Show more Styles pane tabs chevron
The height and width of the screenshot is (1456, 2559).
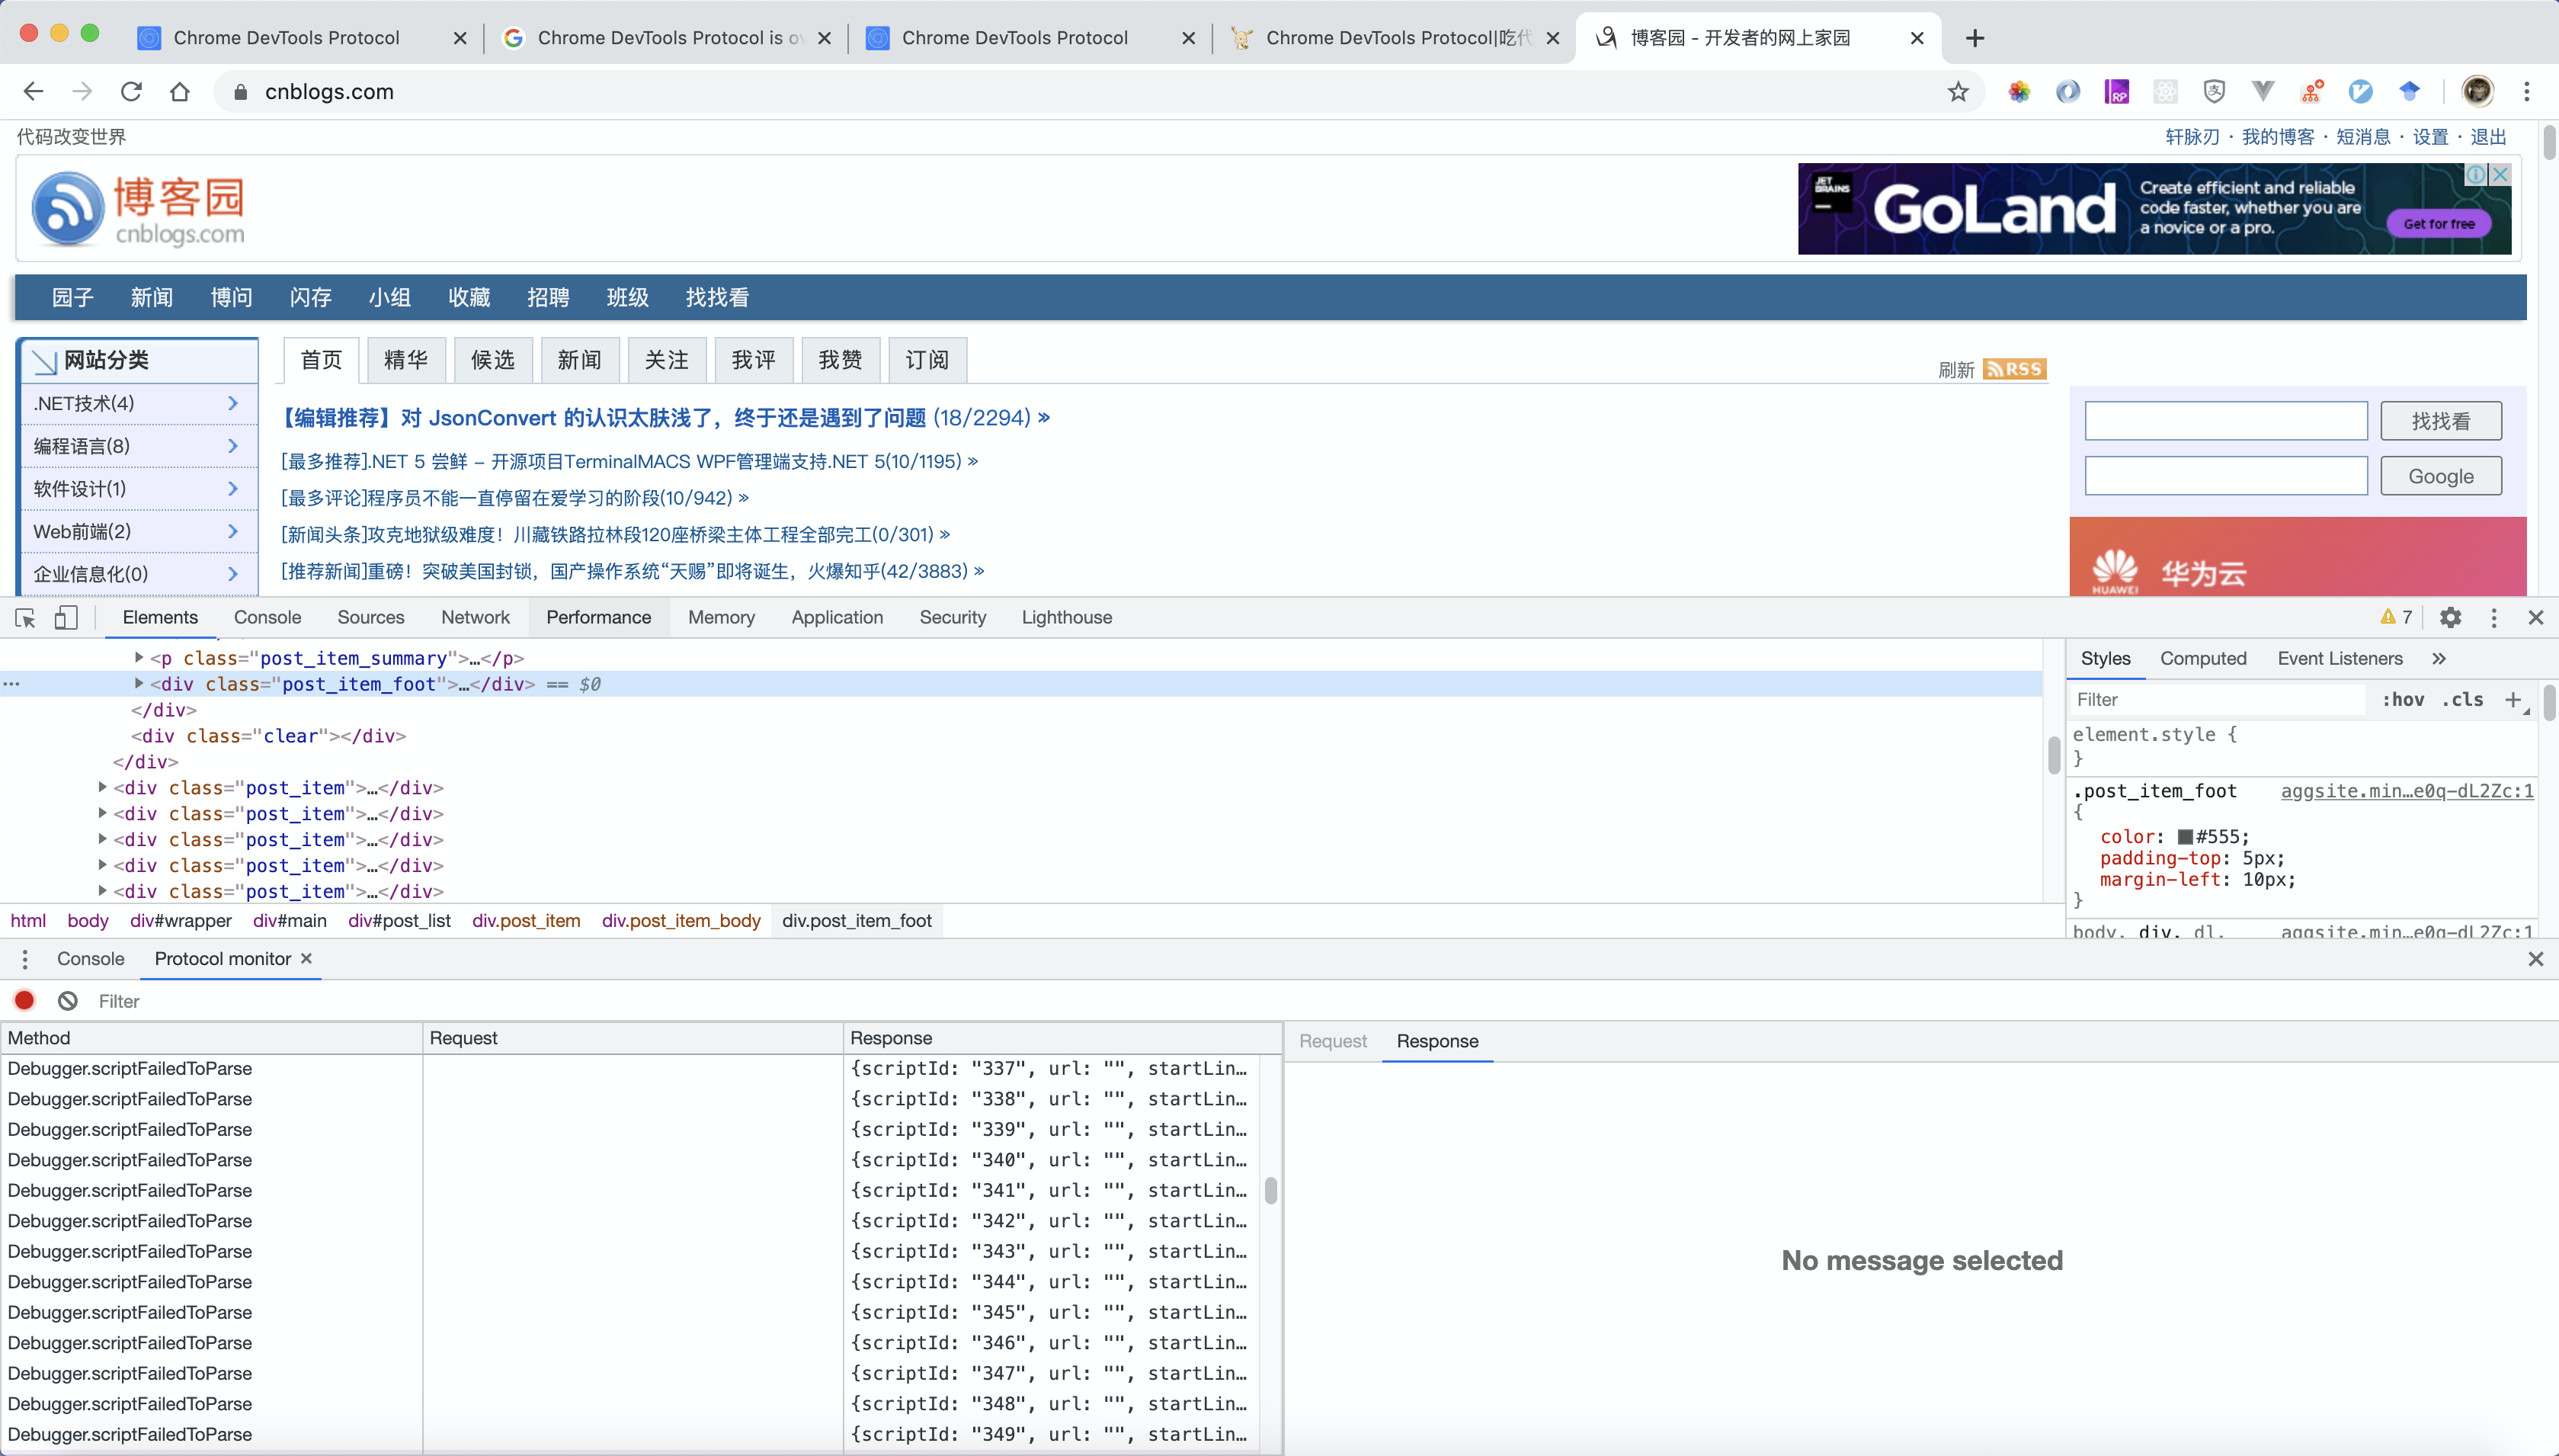[x=2439, y=659]
